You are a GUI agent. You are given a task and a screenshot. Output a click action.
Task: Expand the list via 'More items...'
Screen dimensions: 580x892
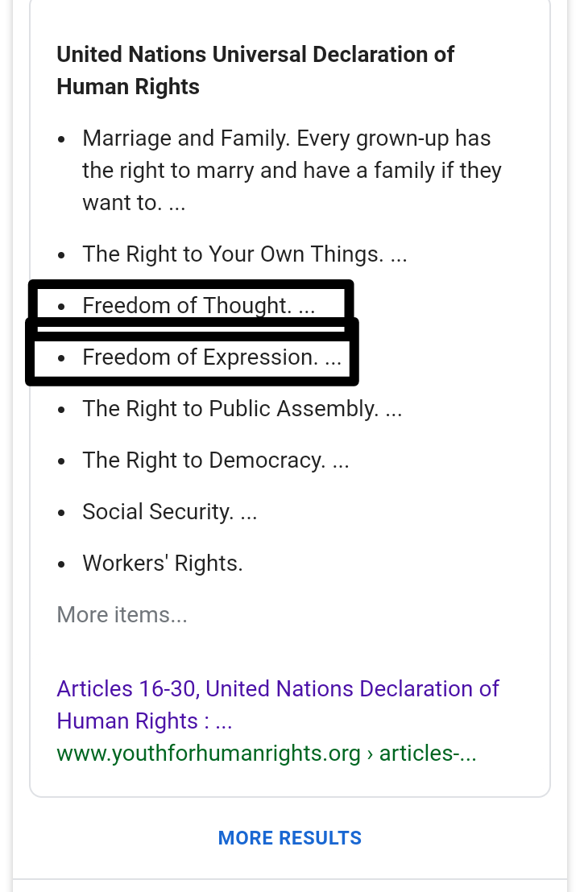click(122, 614)
